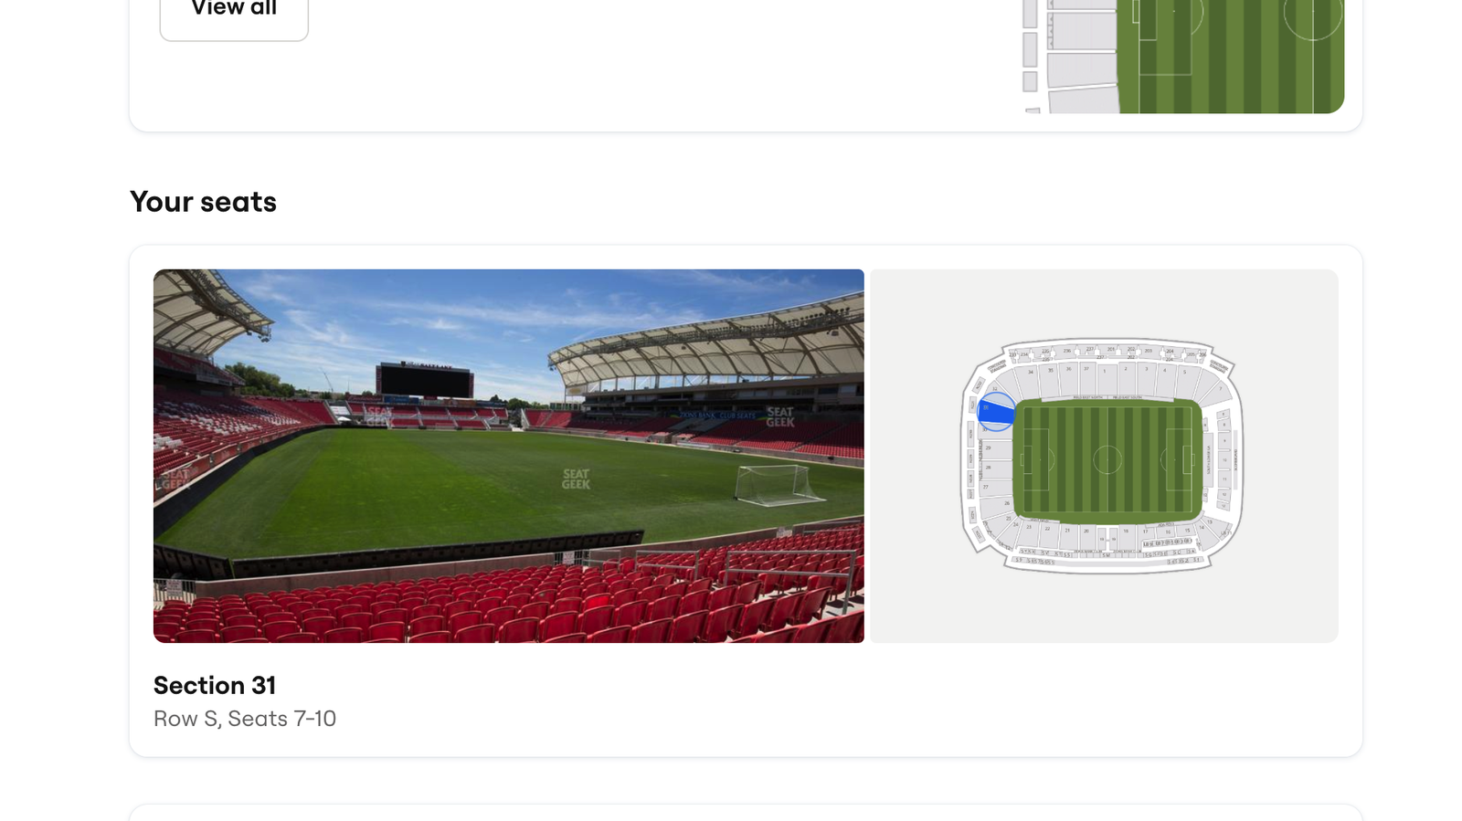This screenshot has width=1462, height=821.
Task: Click the Section 31 heading text
Action: [x=215, y=685]
